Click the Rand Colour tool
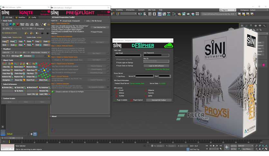Viewport: 269px width, 156px height. coord(20,67)
